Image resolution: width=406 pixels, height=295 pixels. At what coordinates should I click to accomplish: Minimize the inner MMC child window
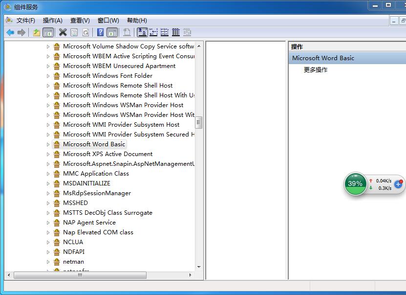394,21
